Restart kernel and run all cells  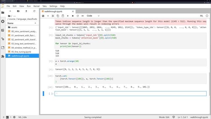(83, 16)
